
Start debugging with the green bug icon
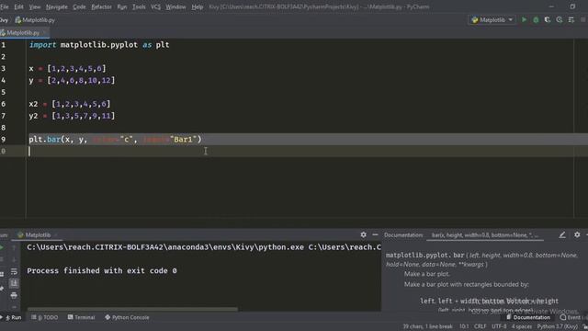536,20
